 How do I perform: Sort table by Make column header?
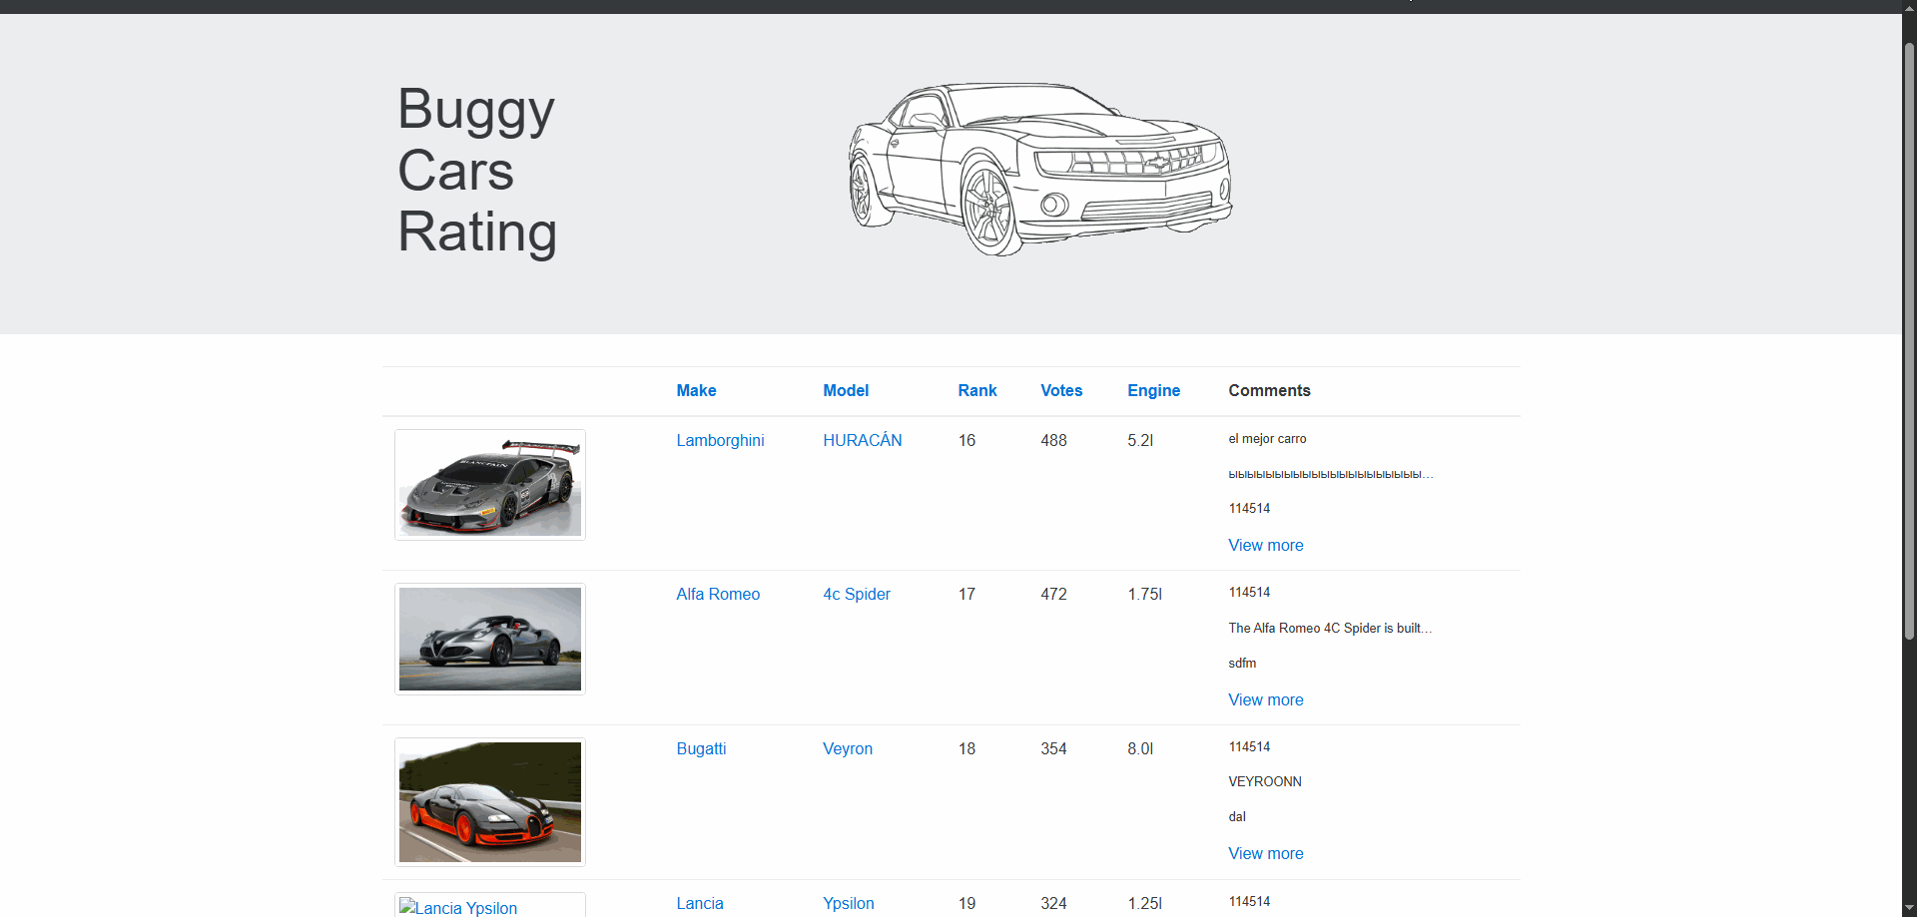(696, 391)
